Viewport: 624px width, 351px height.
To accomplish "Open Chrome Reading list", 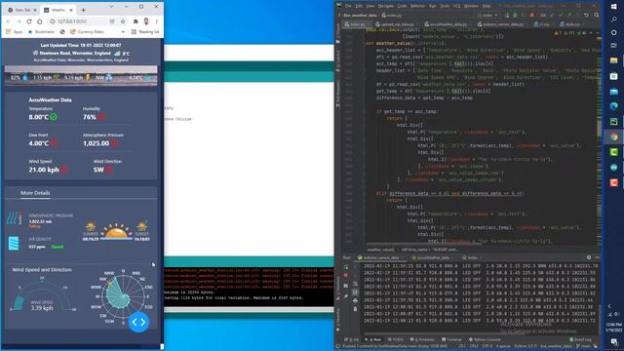I will [x=145, y=32].
